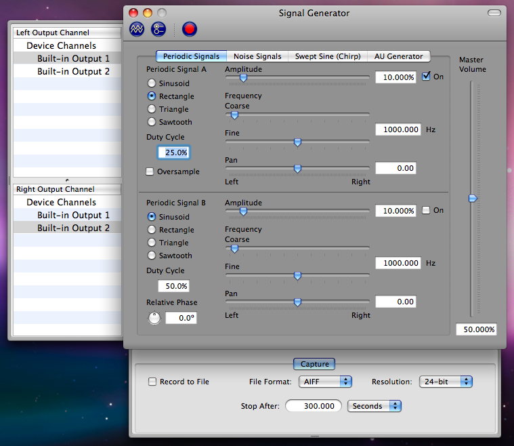The width and height of the screenshot is (514, 446).
Task: Click the Signal B Amplitude slider thumb
Action: 243,211
